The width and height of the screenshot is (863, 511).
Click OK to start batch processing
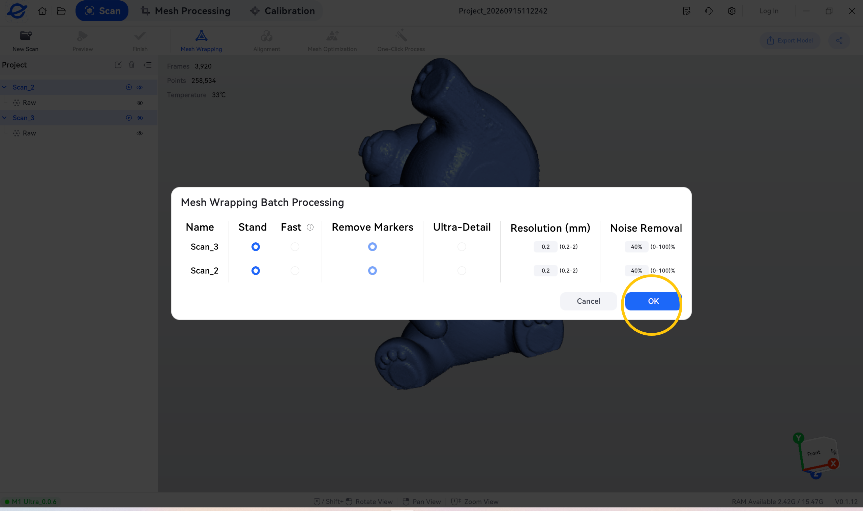click(653, 301)
